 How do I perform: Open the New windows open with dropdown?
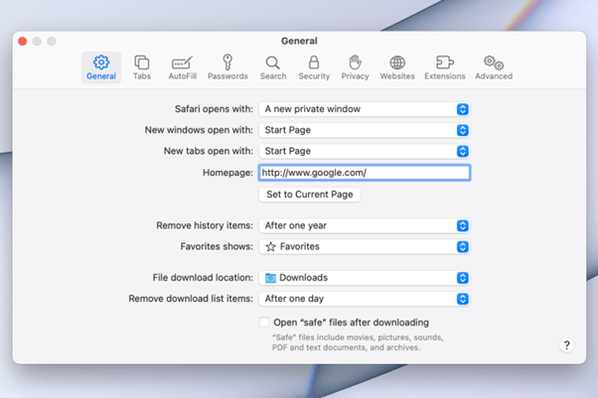coord(365,130)
